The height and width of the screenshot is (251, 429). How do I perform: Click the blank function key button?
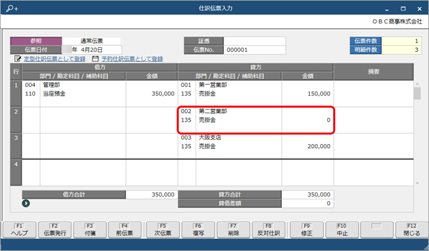(377, 229)
